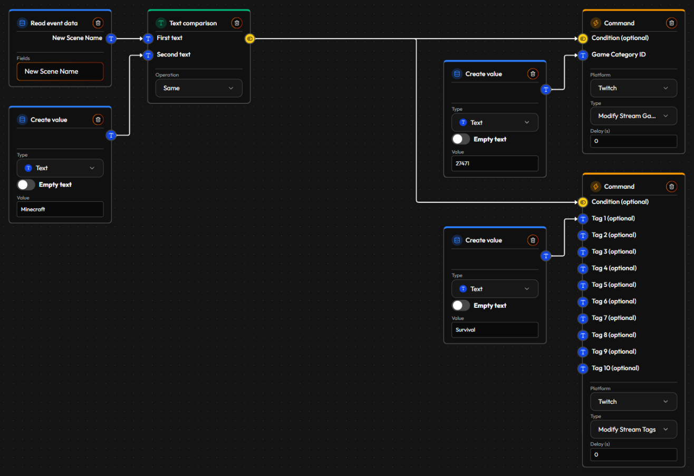Click the Condition port of the tags command

(x=583, y=202)
